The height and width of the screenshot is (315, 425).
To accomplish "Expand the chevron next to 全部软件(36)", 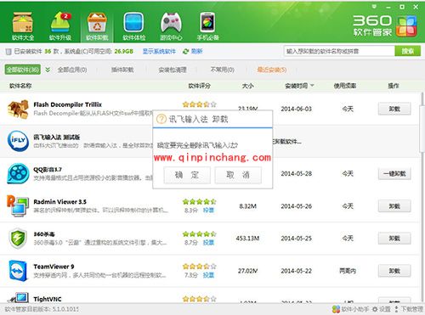I will tap(48, 70).
